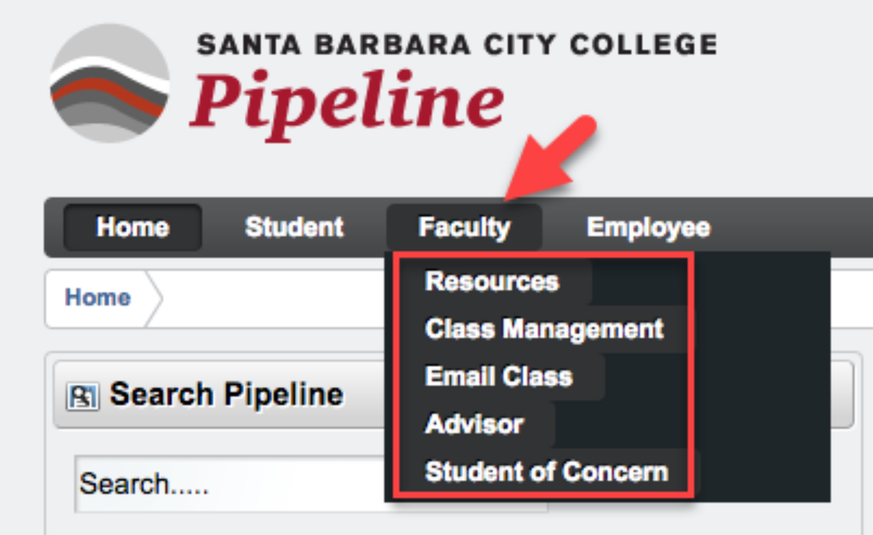The width and height of the screenshot is (873, 535).
Task: Click the Search Pipeline panel title
Action: (226, 395)
